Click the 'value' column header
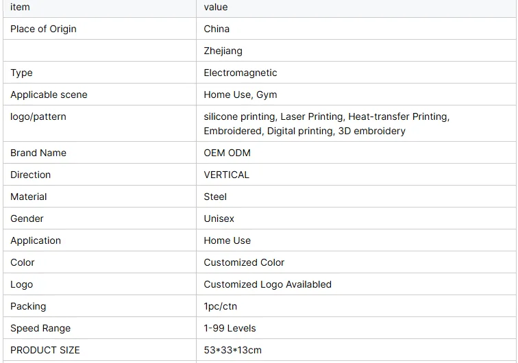This screenshot has width=518, height=363. (356, 8)
